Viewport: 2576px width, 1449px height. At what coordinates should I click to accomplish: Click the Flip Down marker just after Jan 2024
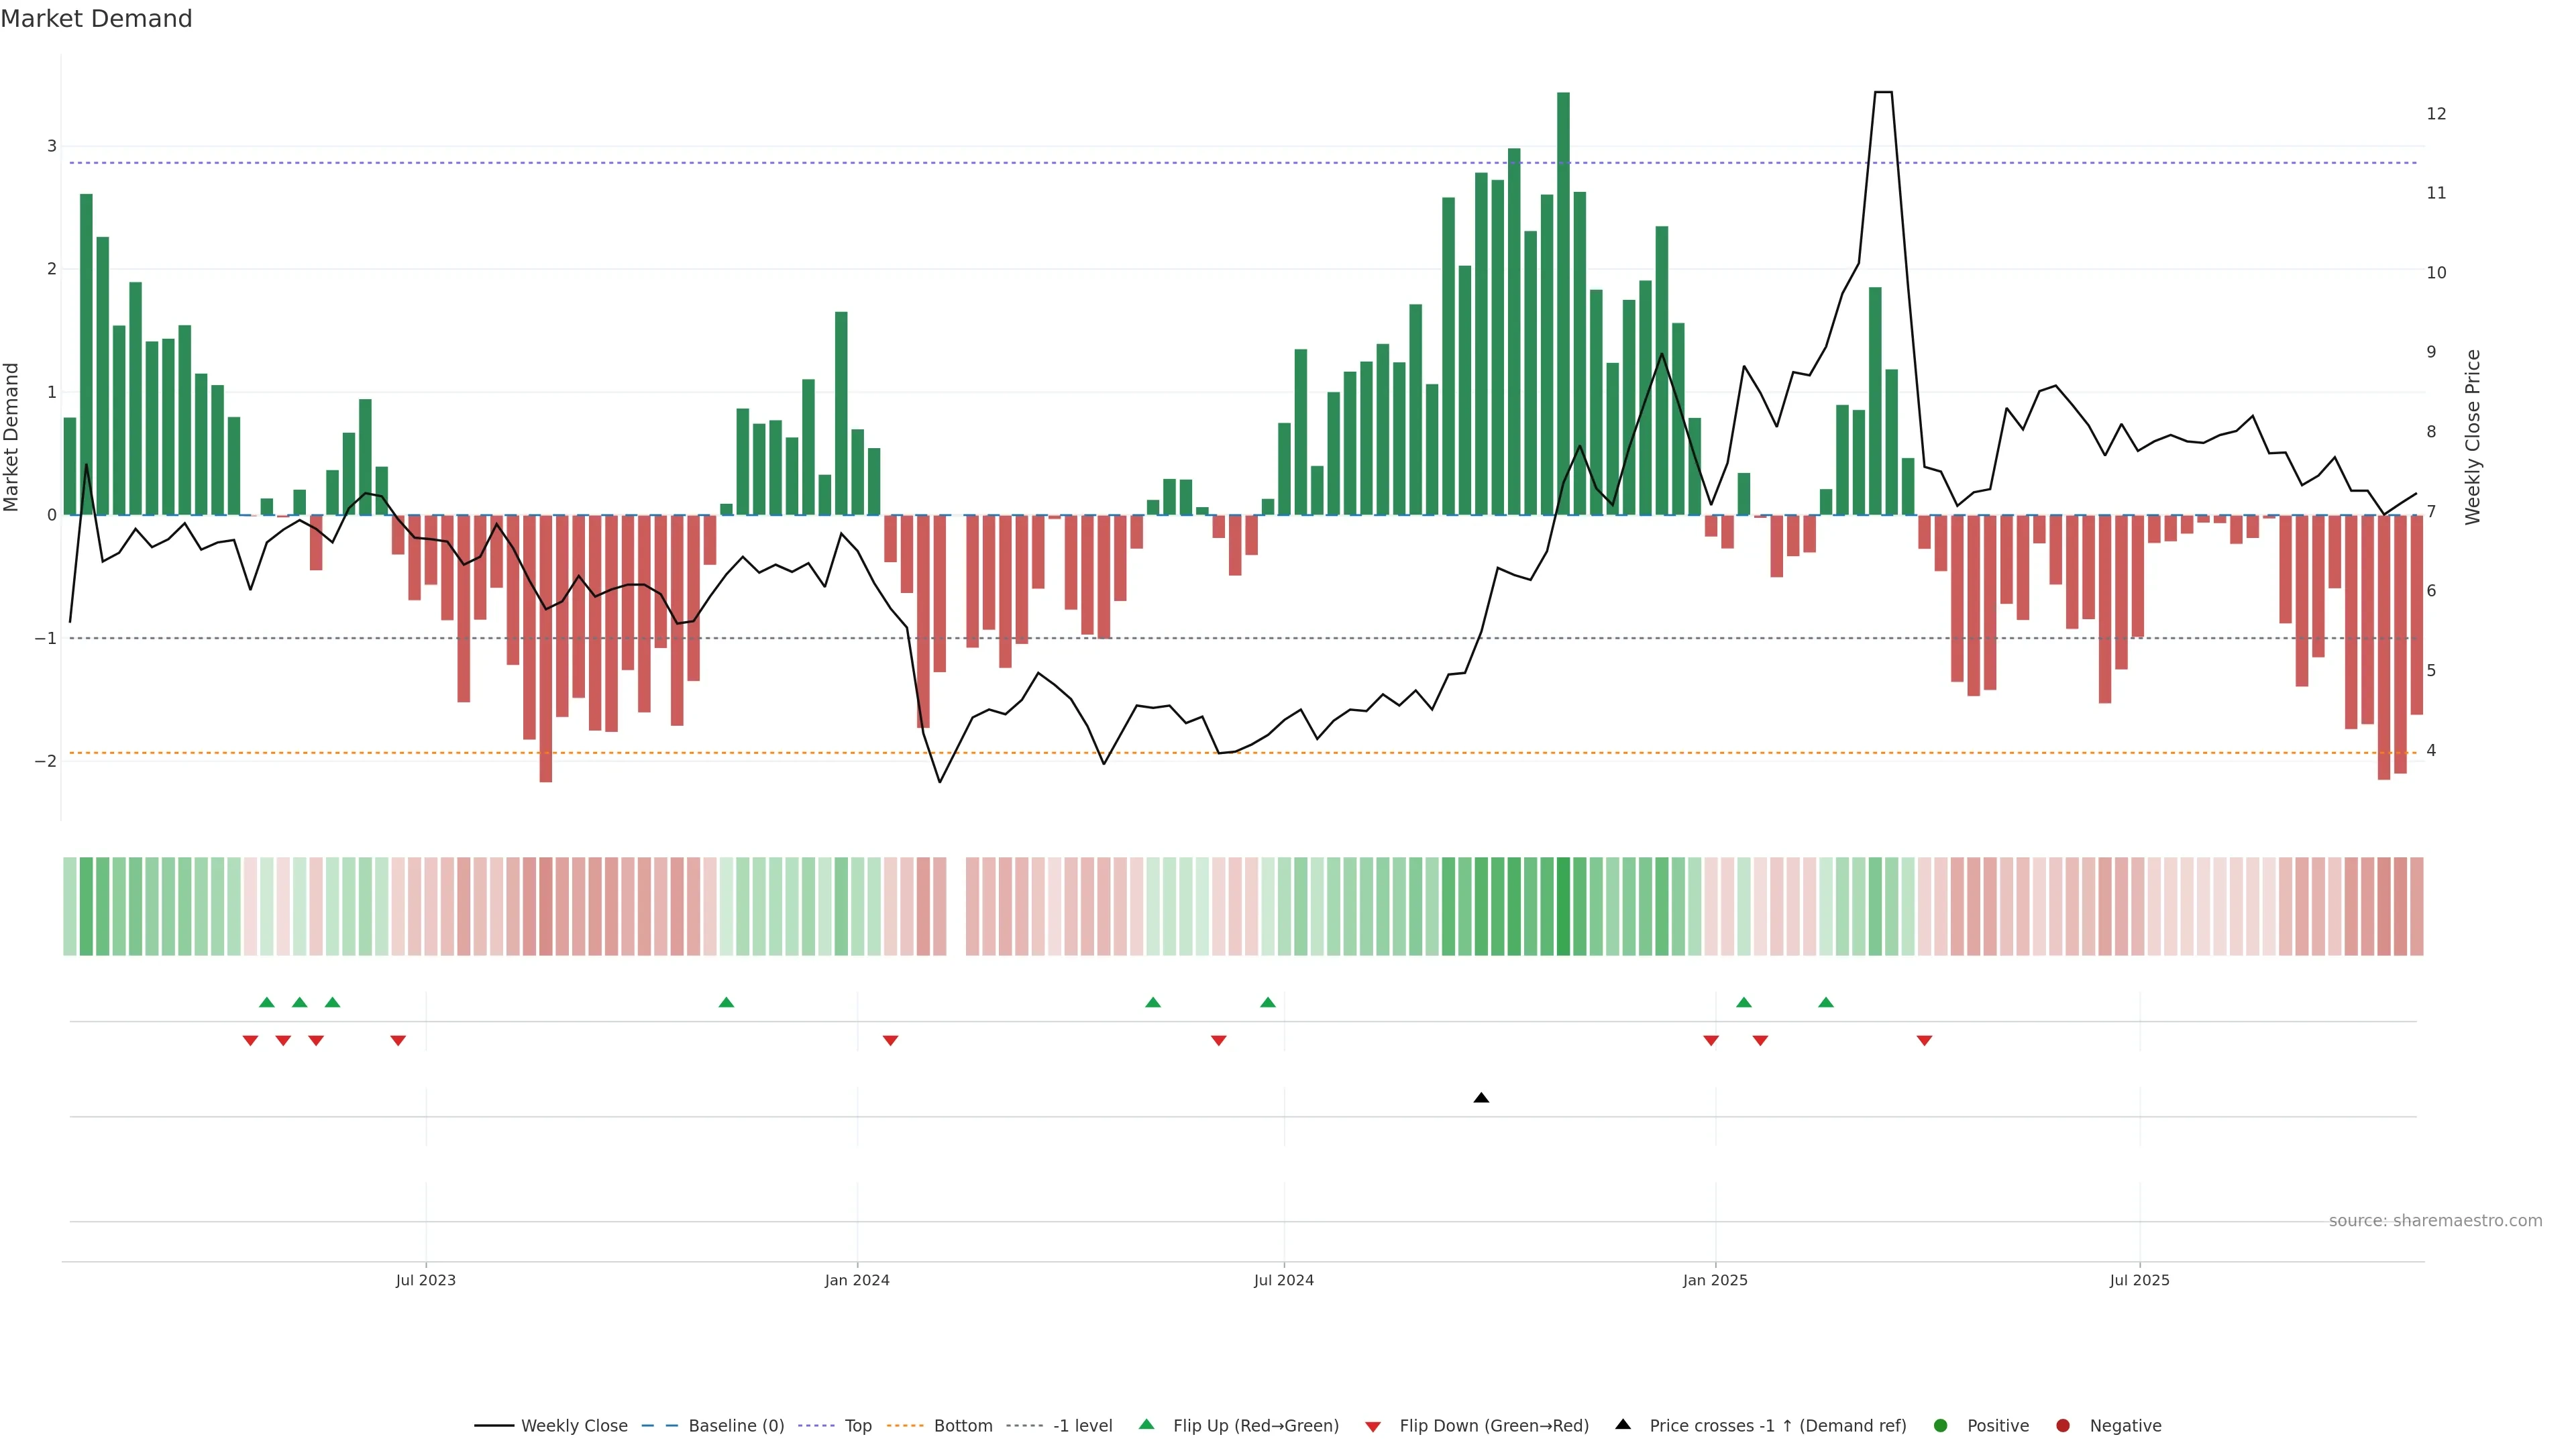tap(890, 1041)
